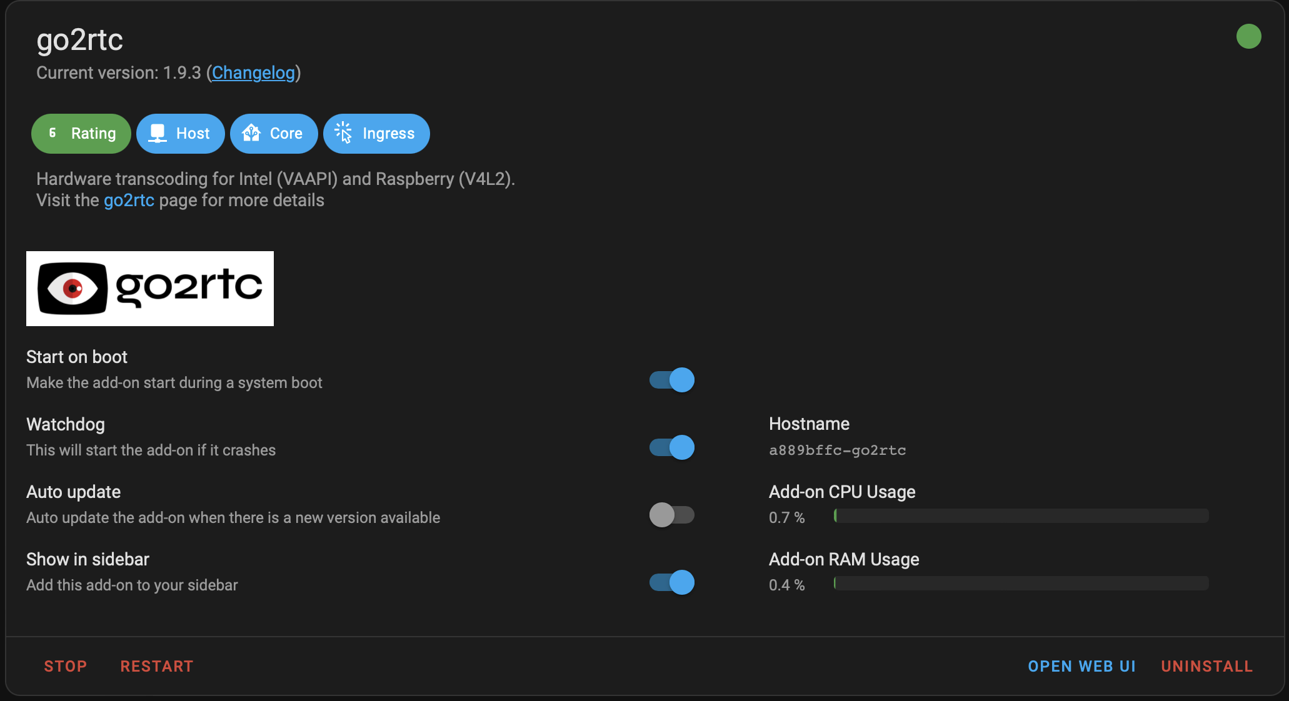Open the Changelog link

[253, 73]
